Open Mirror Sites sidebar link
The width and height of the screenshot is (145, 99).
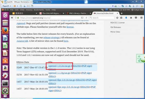click(x=115, y=32)
